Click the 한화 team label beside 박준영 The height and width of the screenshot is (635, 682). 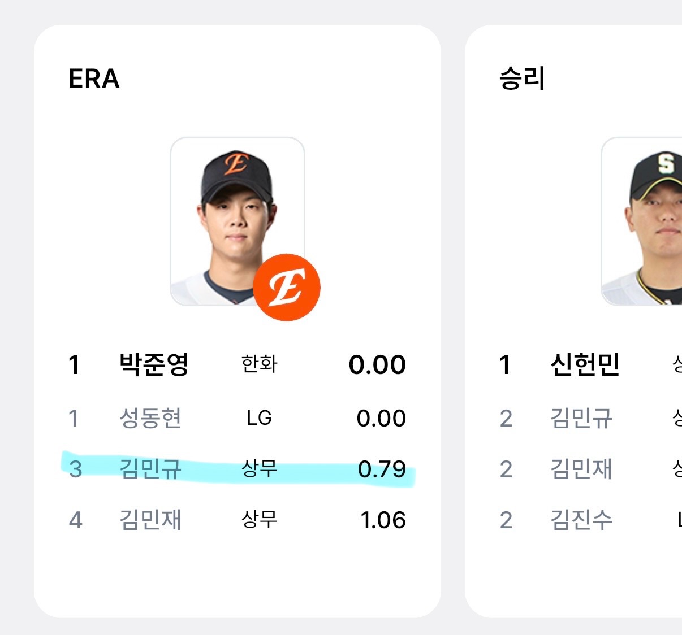pyautogui.click(x=259, y=364)
